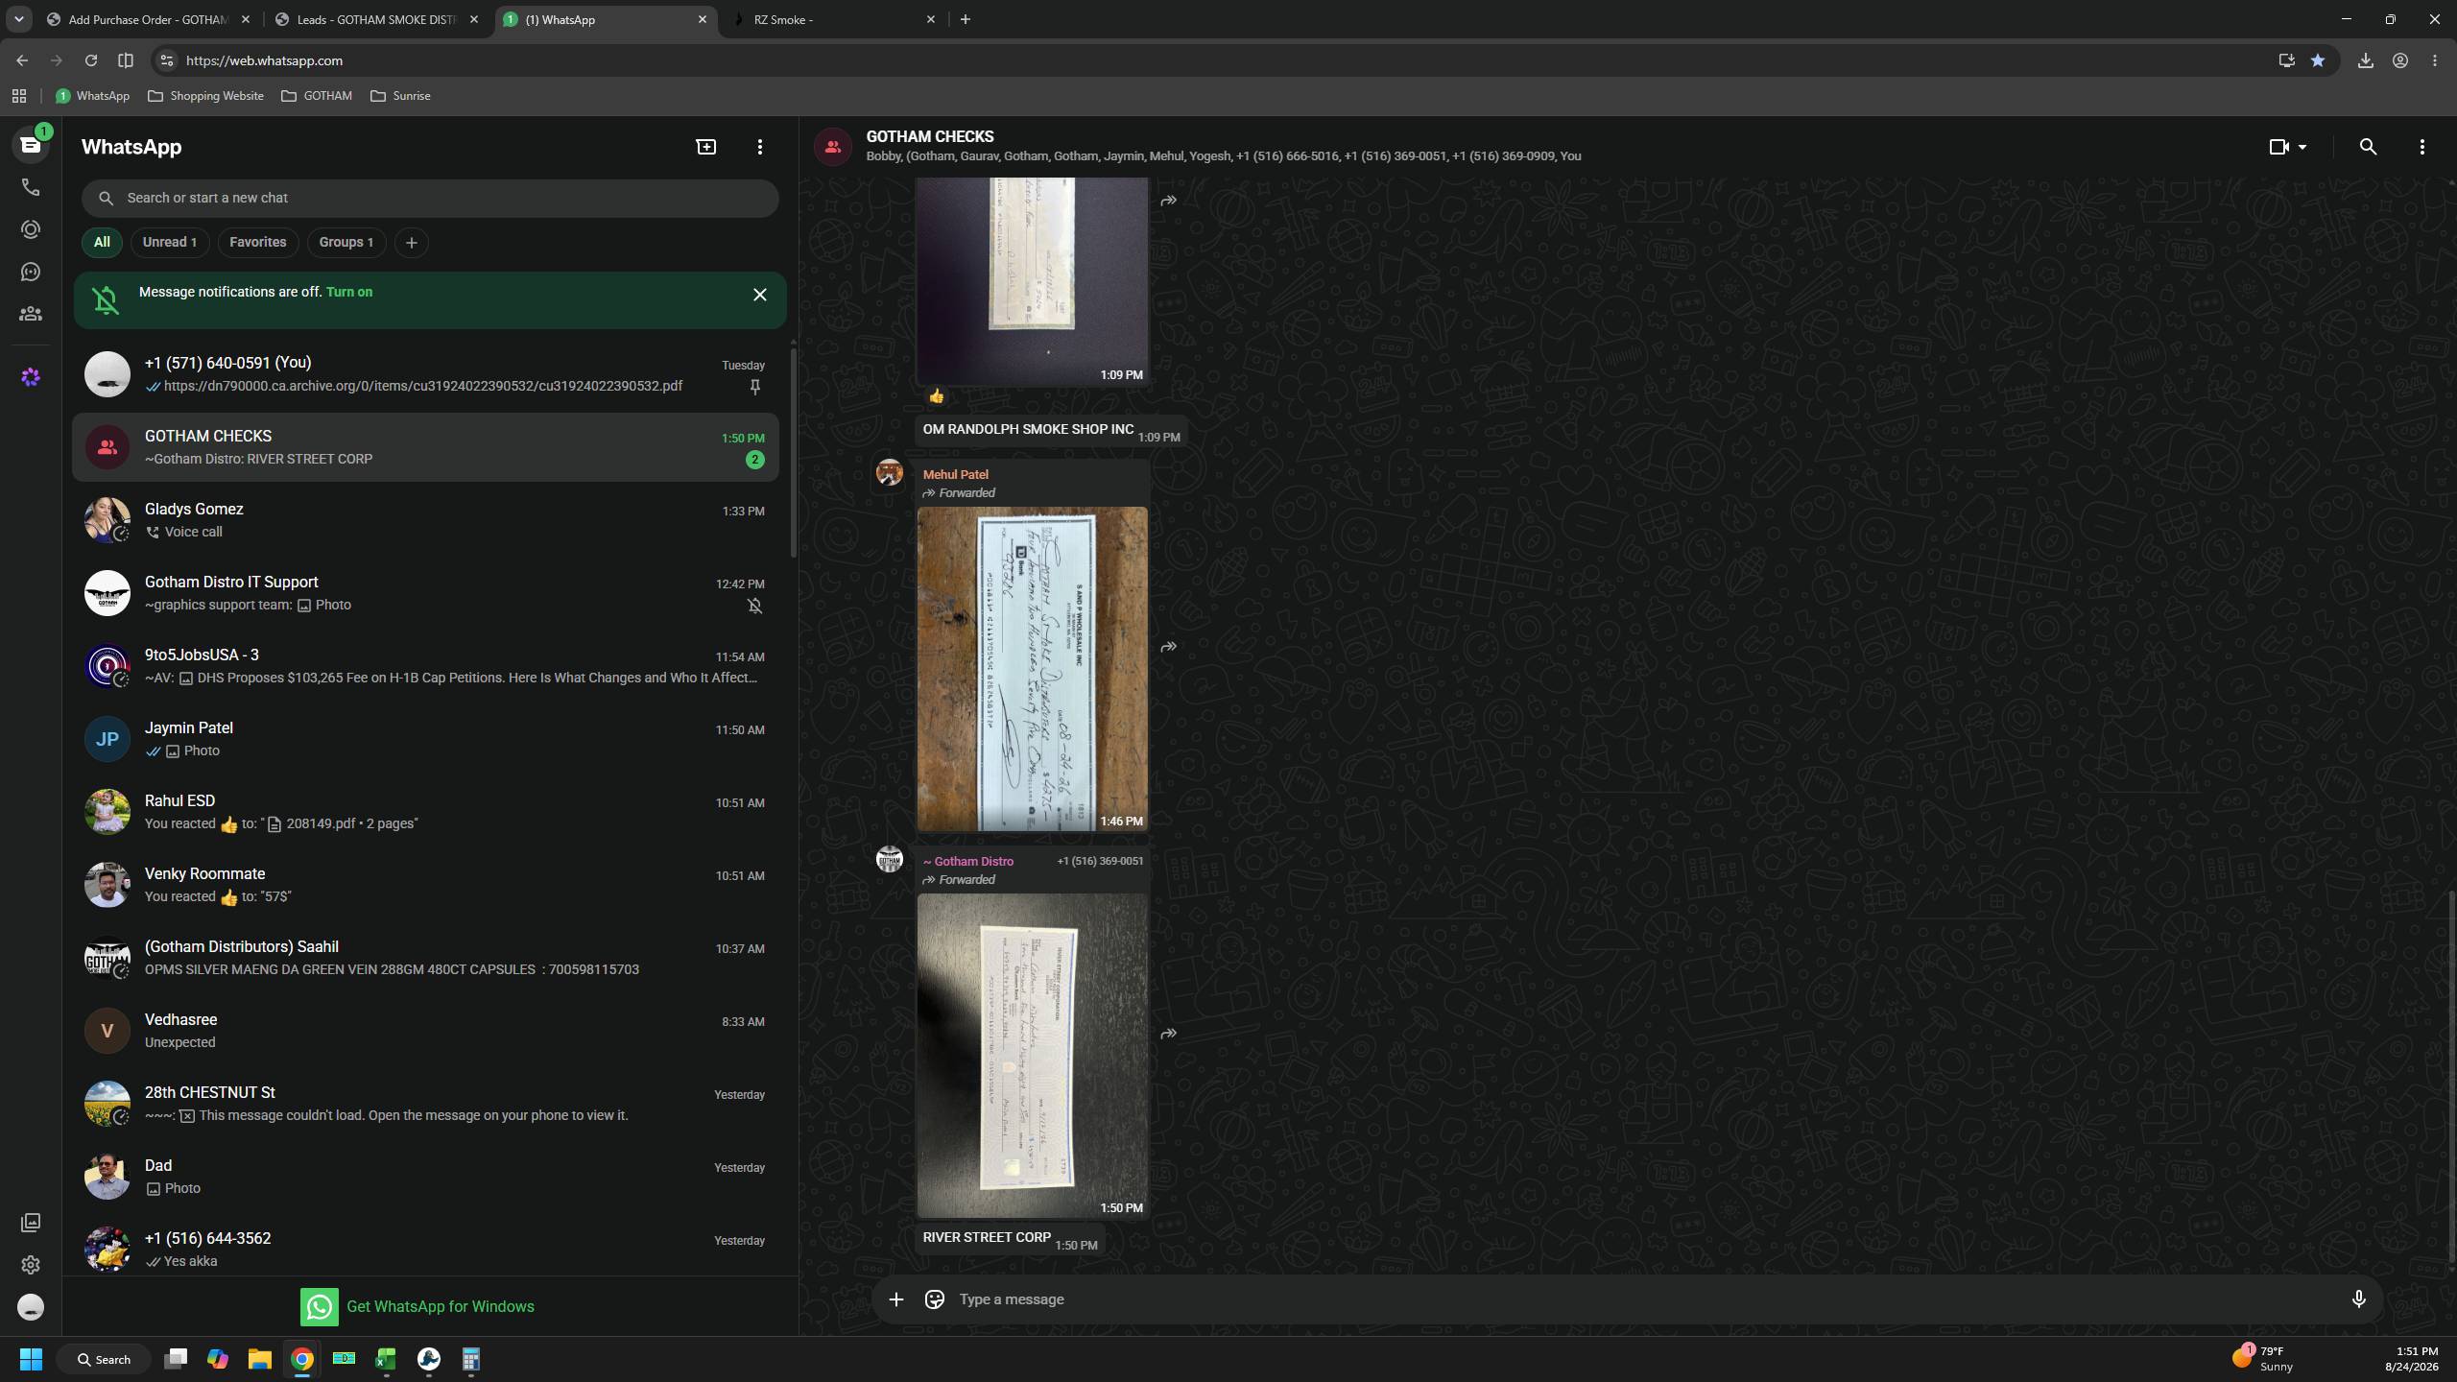Open the Meta AI icon
The width and height of the screenshot is (2457, 1382).
click(31, 377)
